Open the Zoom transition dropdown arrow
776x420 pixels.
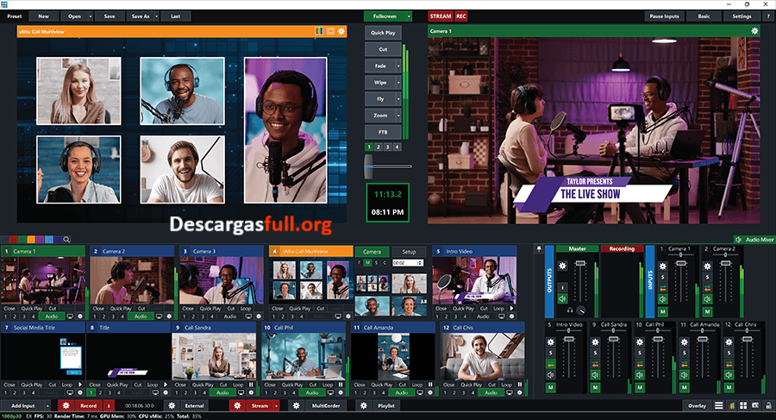398,116
